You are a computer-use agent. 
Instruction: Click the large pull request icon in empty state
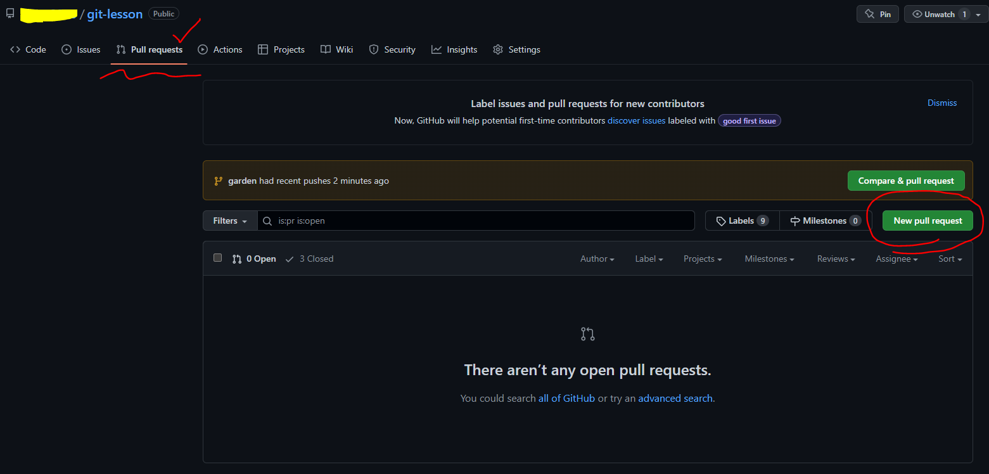[588, 334]
